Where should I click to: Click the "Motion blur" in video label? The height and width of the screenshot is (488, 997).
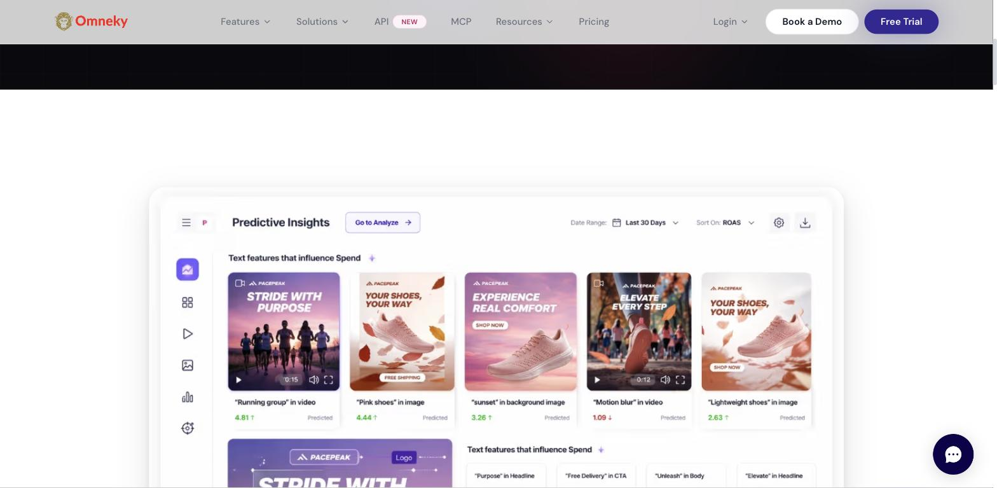coord(628,402)
